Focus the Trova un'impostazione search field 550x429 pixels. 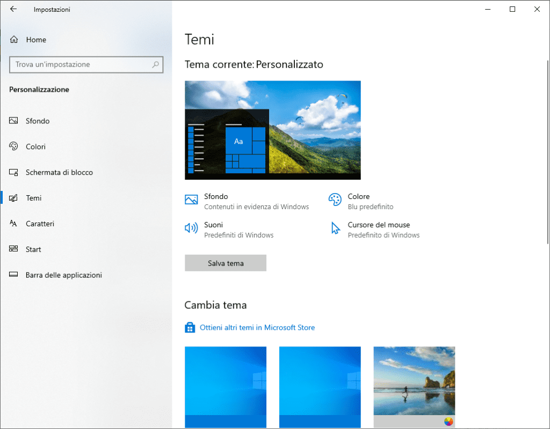click(81, 64)
